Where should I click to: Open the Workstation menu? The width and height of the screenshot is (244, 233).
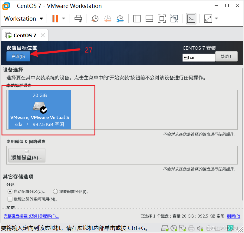click(x=24, y=19)
